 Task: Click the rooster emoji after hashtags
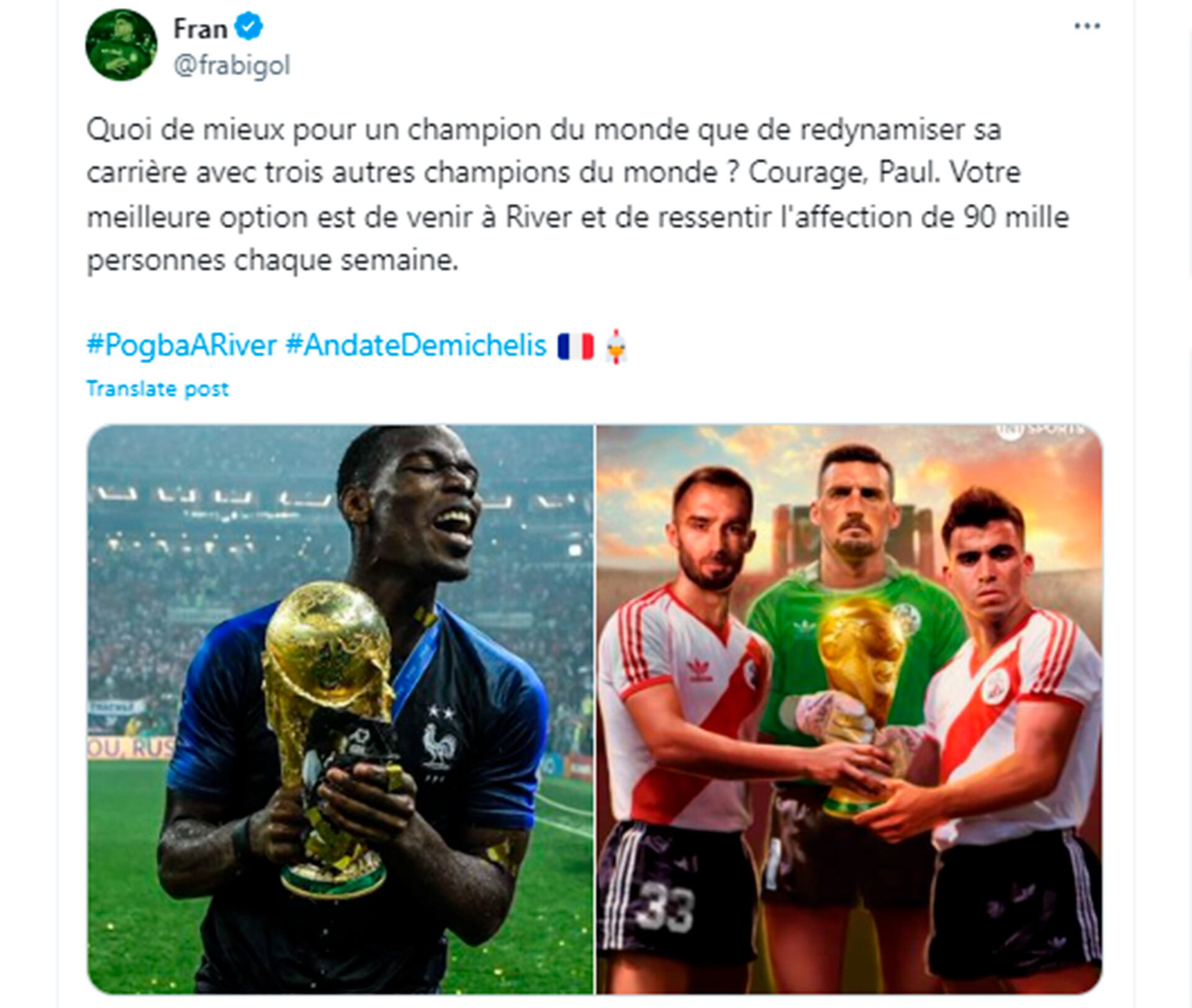(616, 347)
